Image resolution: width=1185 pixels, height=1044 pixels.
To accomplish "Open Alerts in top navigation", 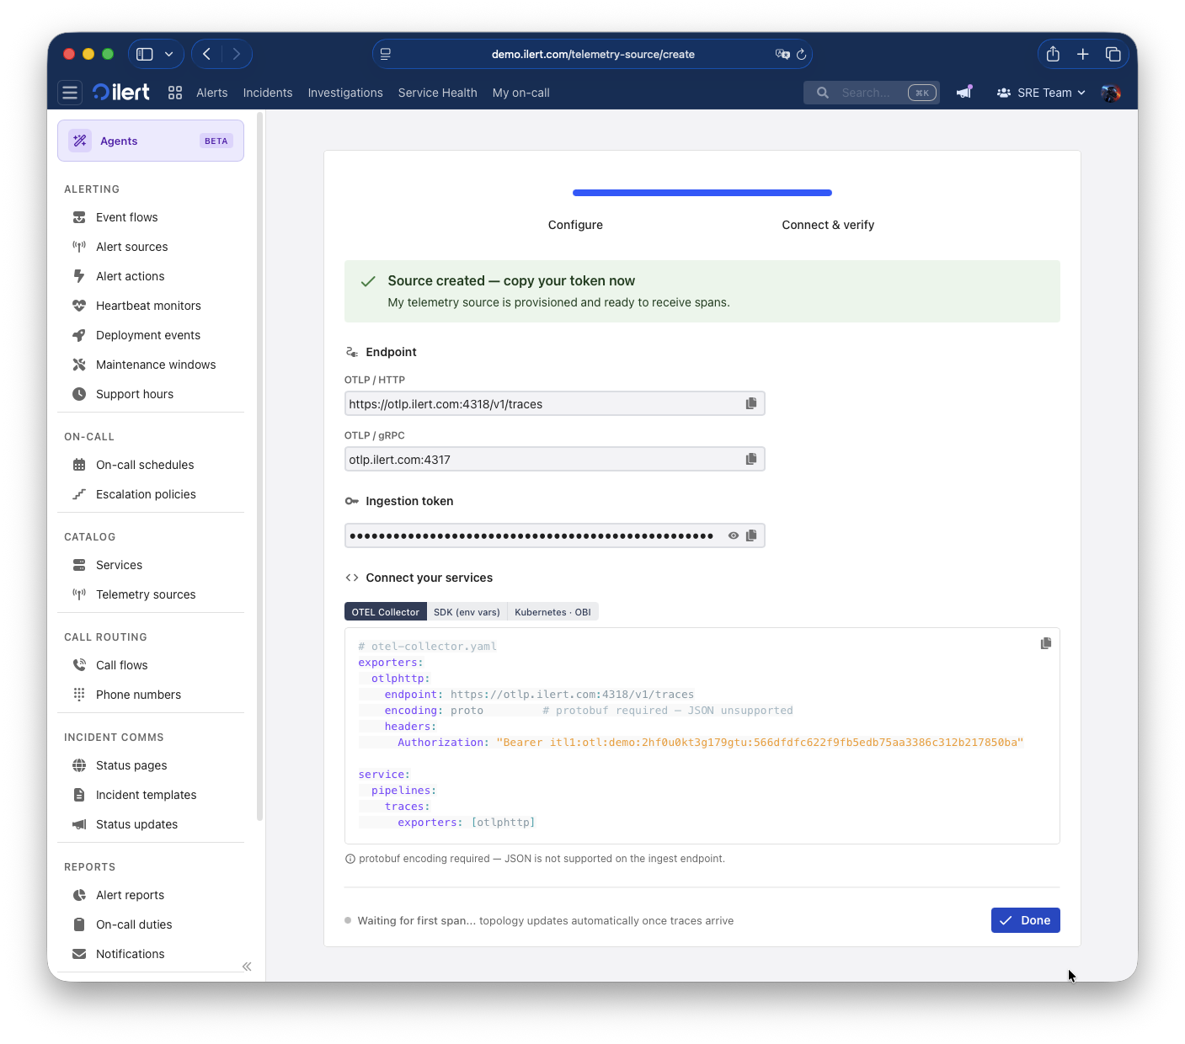I will (212, 93).
